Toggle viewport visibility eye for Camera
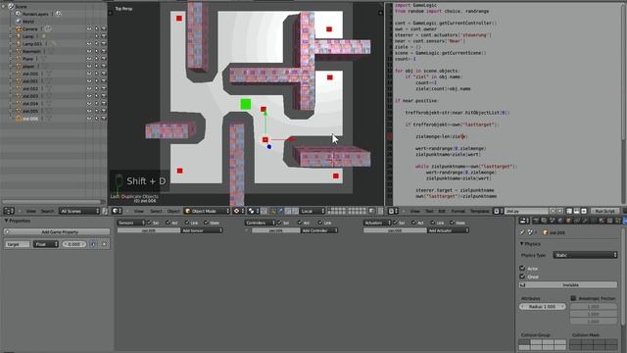627x353 pixels. 89,28
